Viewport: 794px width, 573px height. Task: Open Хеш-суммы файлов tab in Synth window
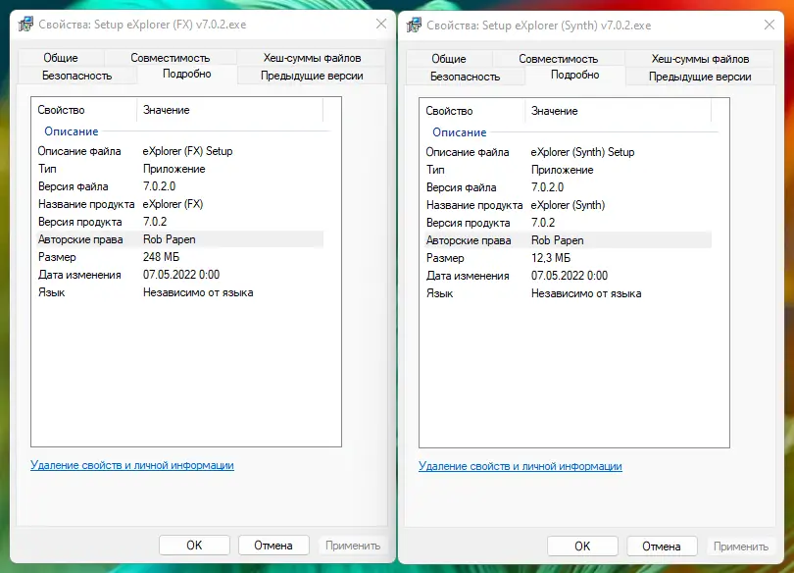700,59
